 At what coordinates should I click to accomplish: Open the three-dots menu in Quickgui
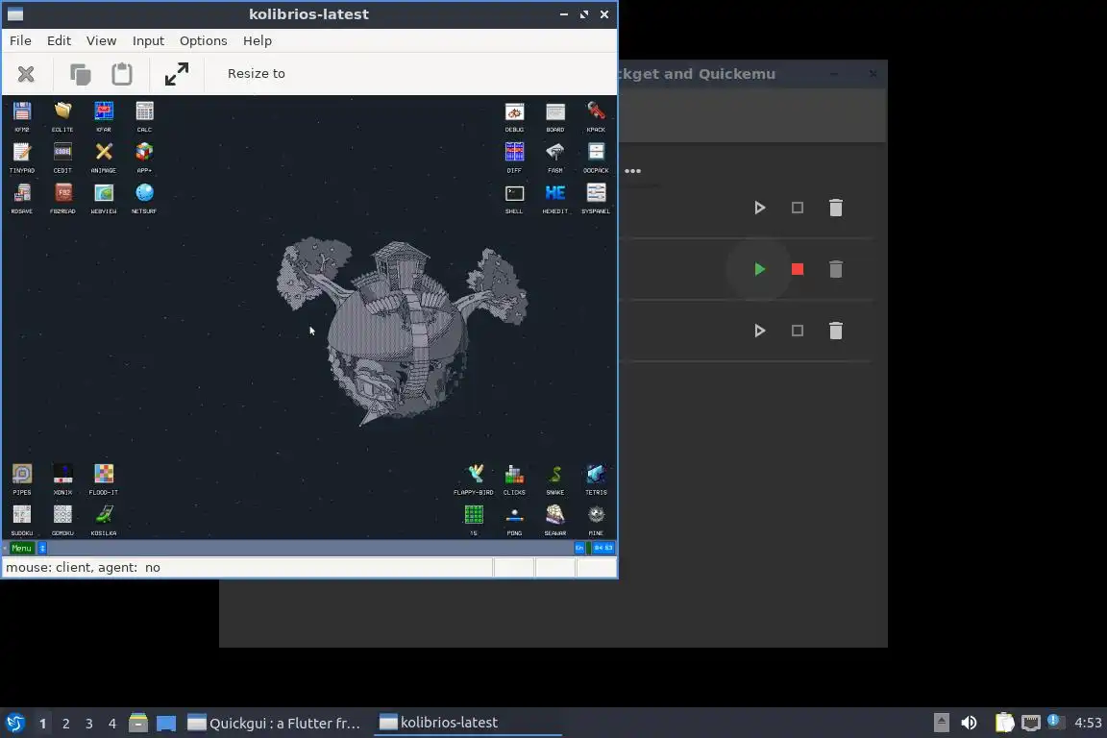[632, 171]
